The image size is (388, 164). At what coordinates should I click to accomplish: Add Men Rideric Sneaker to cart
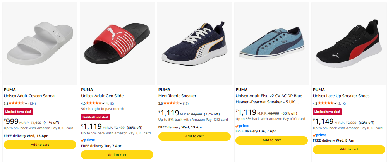coord(194,136)
